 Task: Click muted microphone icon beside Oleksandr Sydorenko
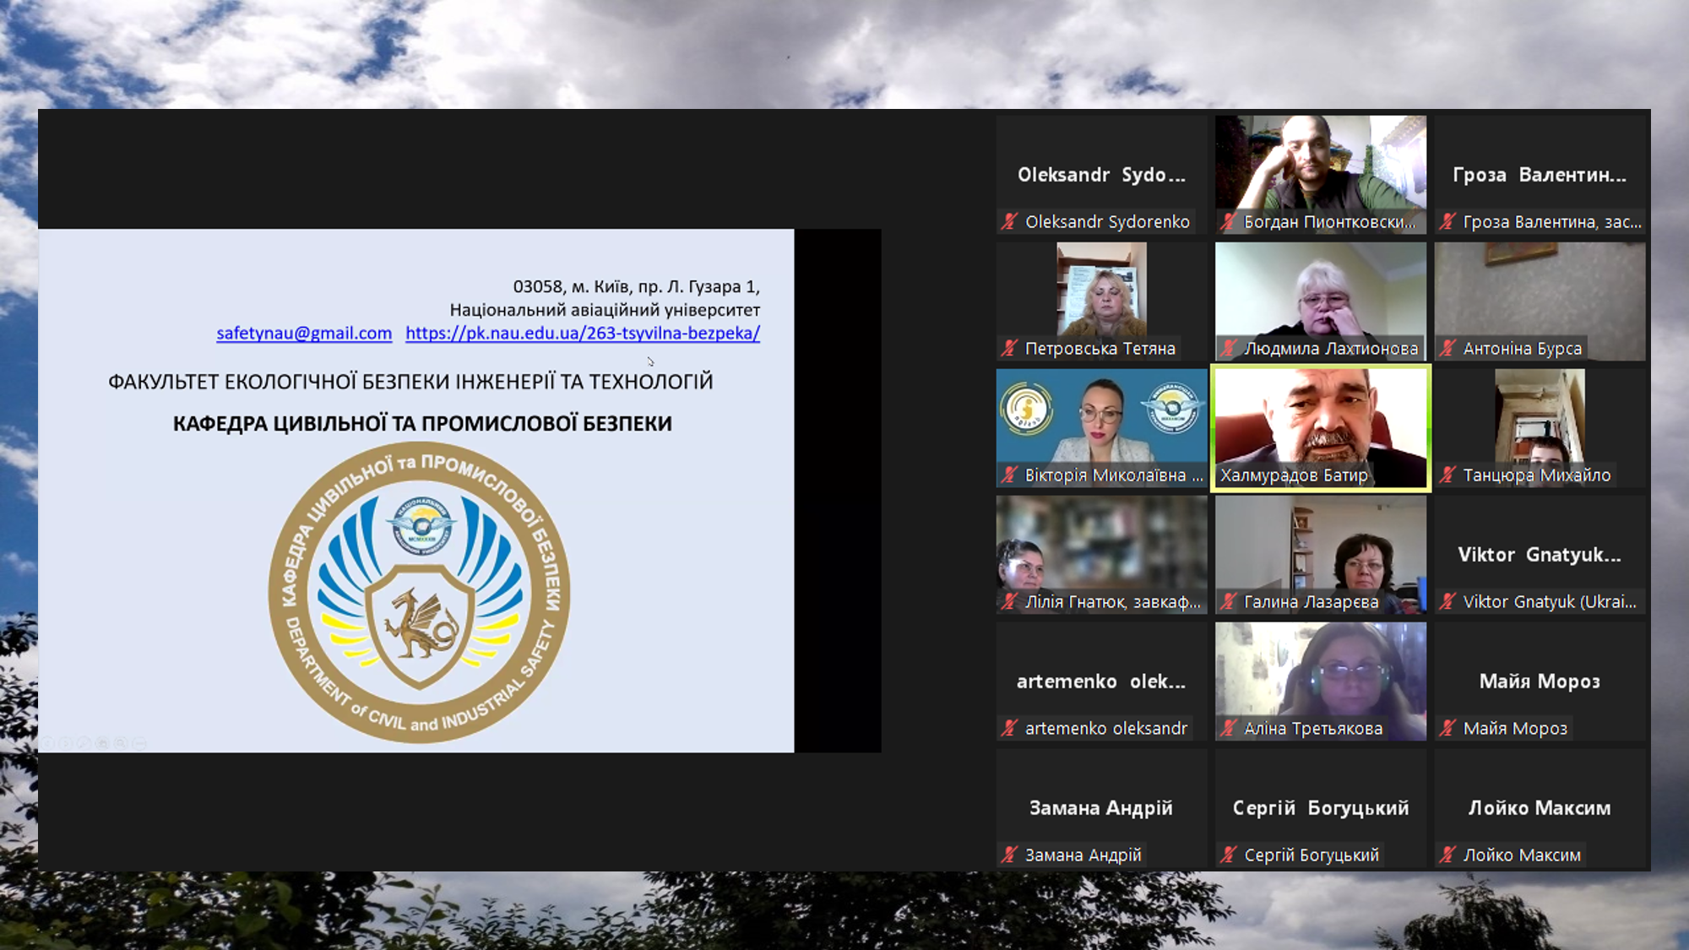click(1009, 221)
